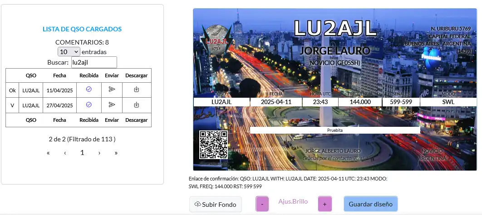Click the Guardar diseño button
This screenshot has height=215, width=482.
[x=371, y=204]
